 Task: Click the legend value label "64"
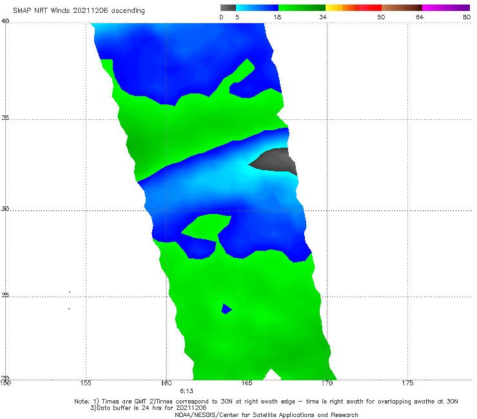[x=420, y=17]
